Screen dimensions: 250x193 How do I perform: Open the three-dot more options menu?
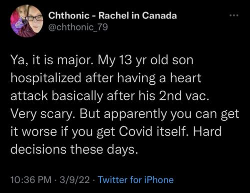click(x=234, y=15)
